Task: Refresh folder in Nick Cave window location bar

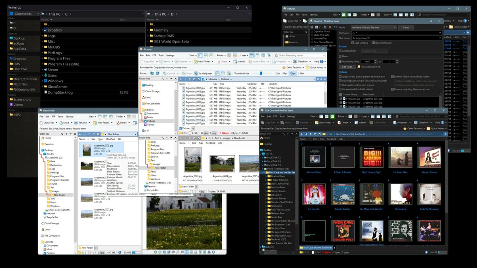Action: pyautogui.click(x=315, y=134)
